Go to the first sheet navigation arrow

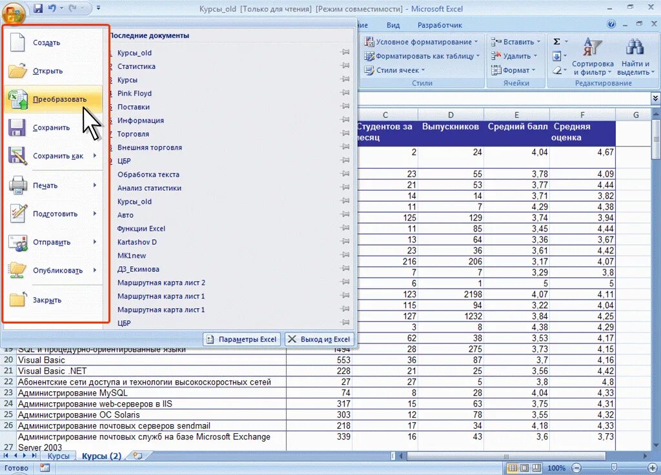pos(6,456)
